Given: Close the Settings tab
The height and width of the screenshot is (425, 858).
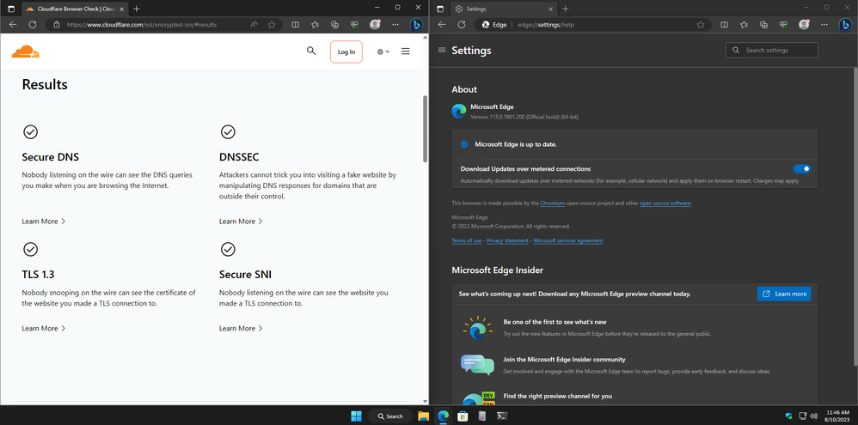Looking at the screenshot, I should tap(550, 9).
